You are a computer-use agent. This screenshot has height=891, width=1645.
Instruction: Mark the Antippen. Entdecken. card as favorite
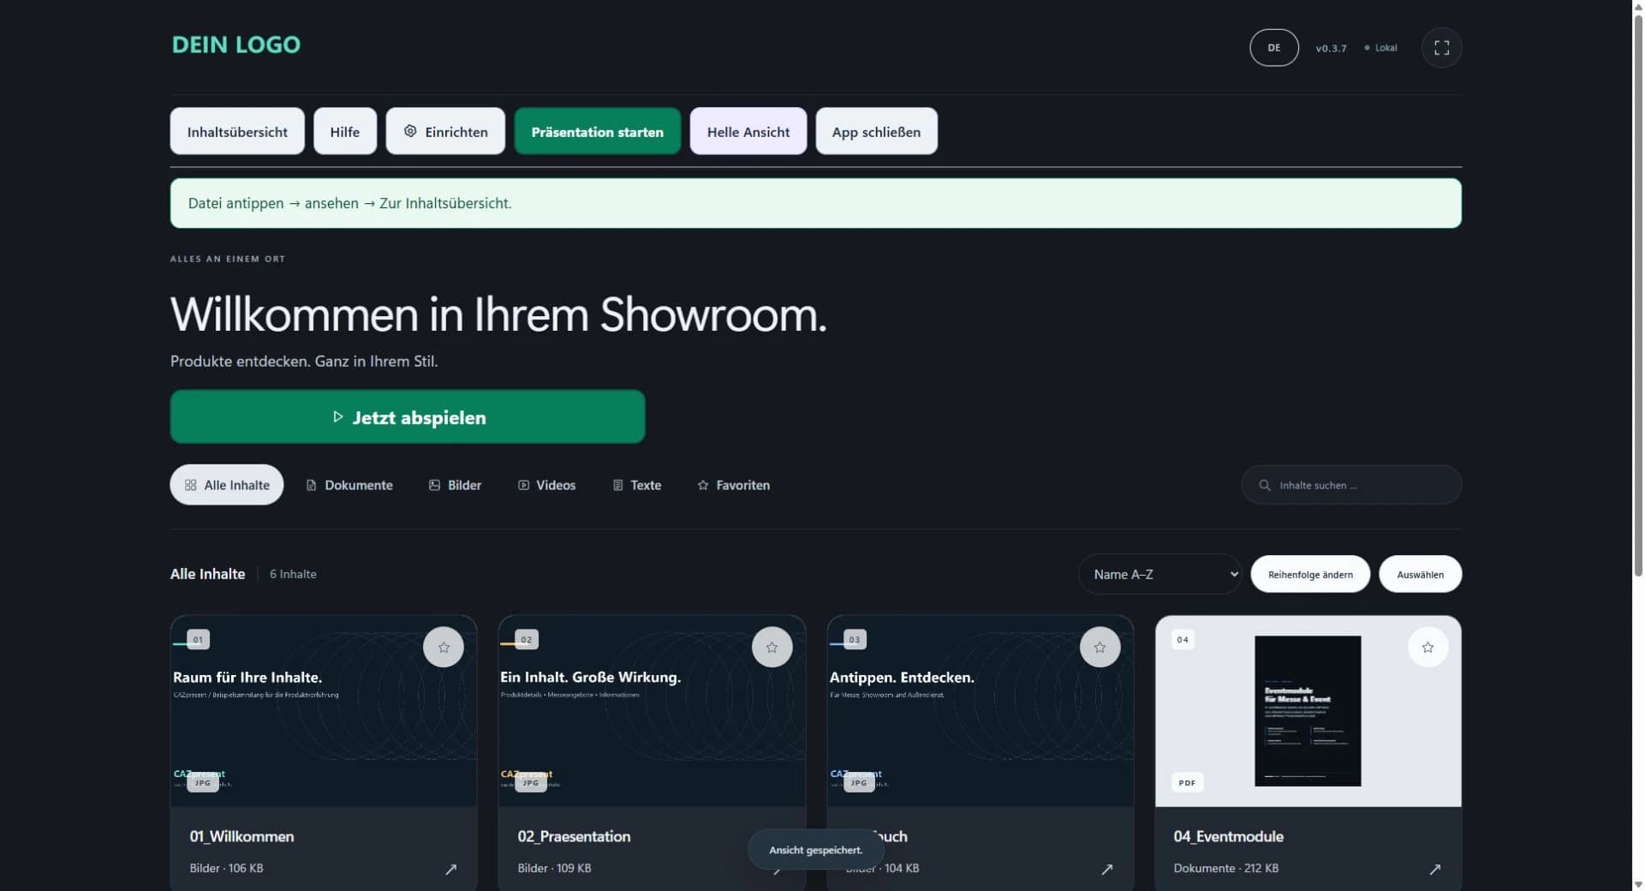pyautogui.click(x=1100, y=647)
